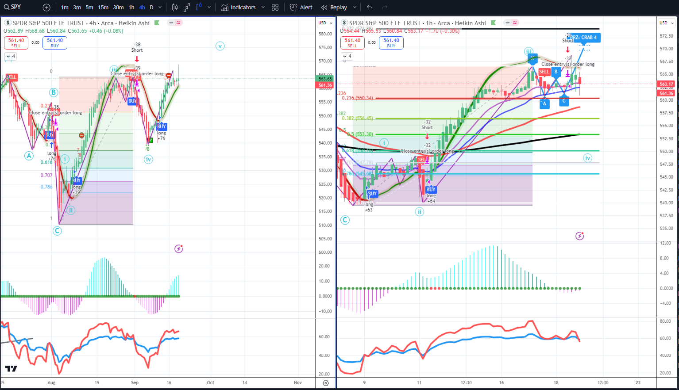Toggle the 1h chart data mode indicator

512,23
